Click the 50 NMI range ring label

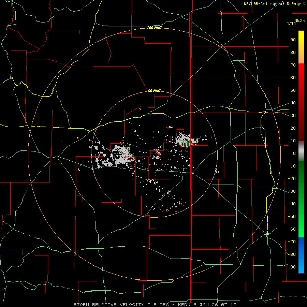[154, 91]
